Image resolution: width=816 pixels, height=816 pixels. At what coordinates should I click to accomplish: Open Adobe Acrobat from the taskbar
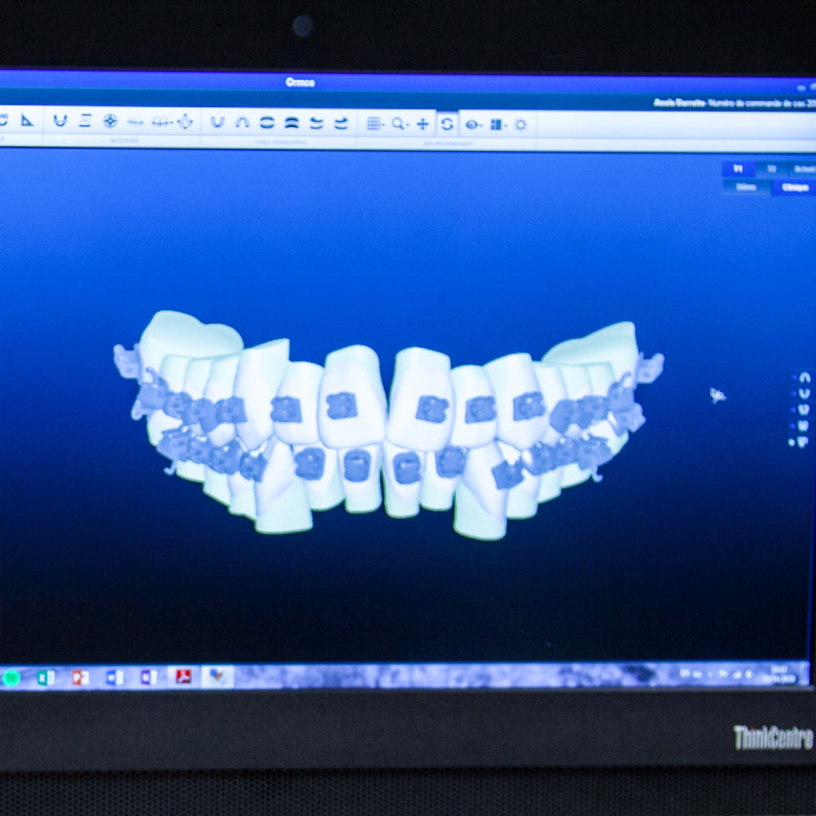[x=183, y=677]
